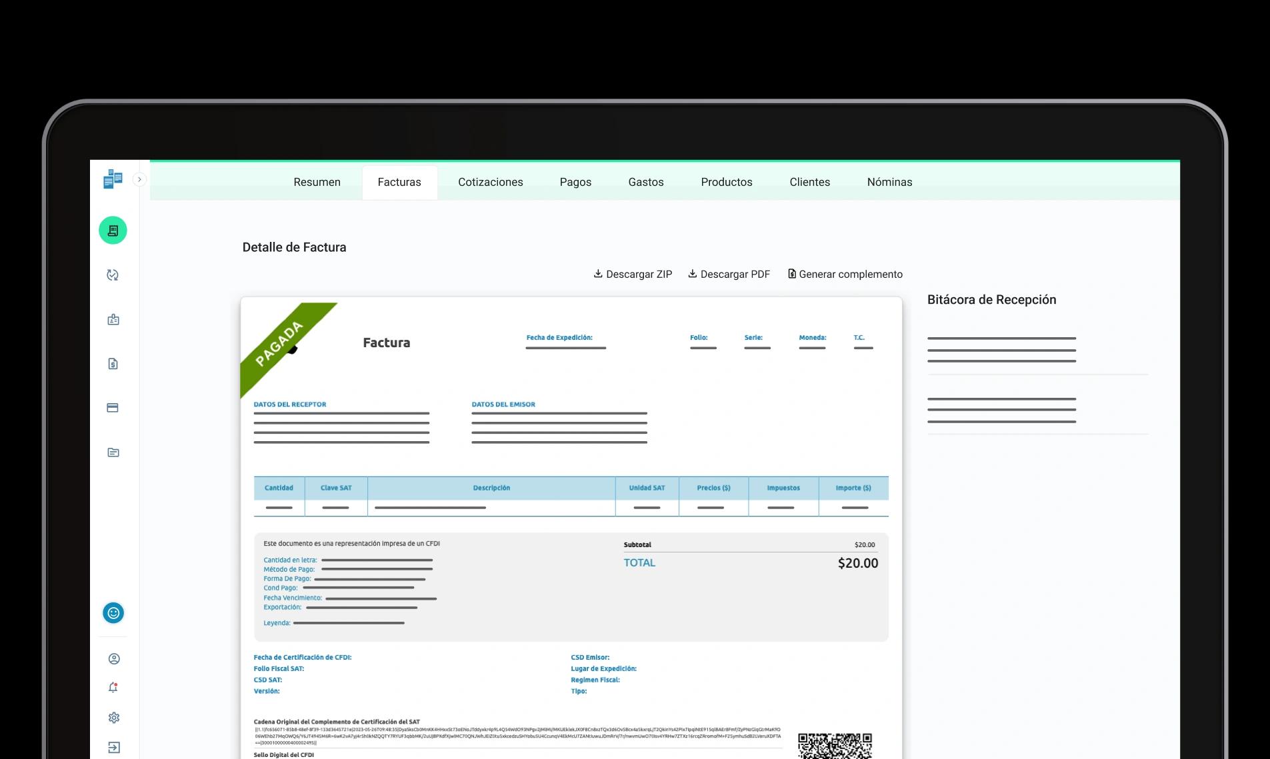Image resolution: width=1270 pixels, height=759 pixels.
Task: Click the Factura title on the invoice
Action: (x=387, y=343)
